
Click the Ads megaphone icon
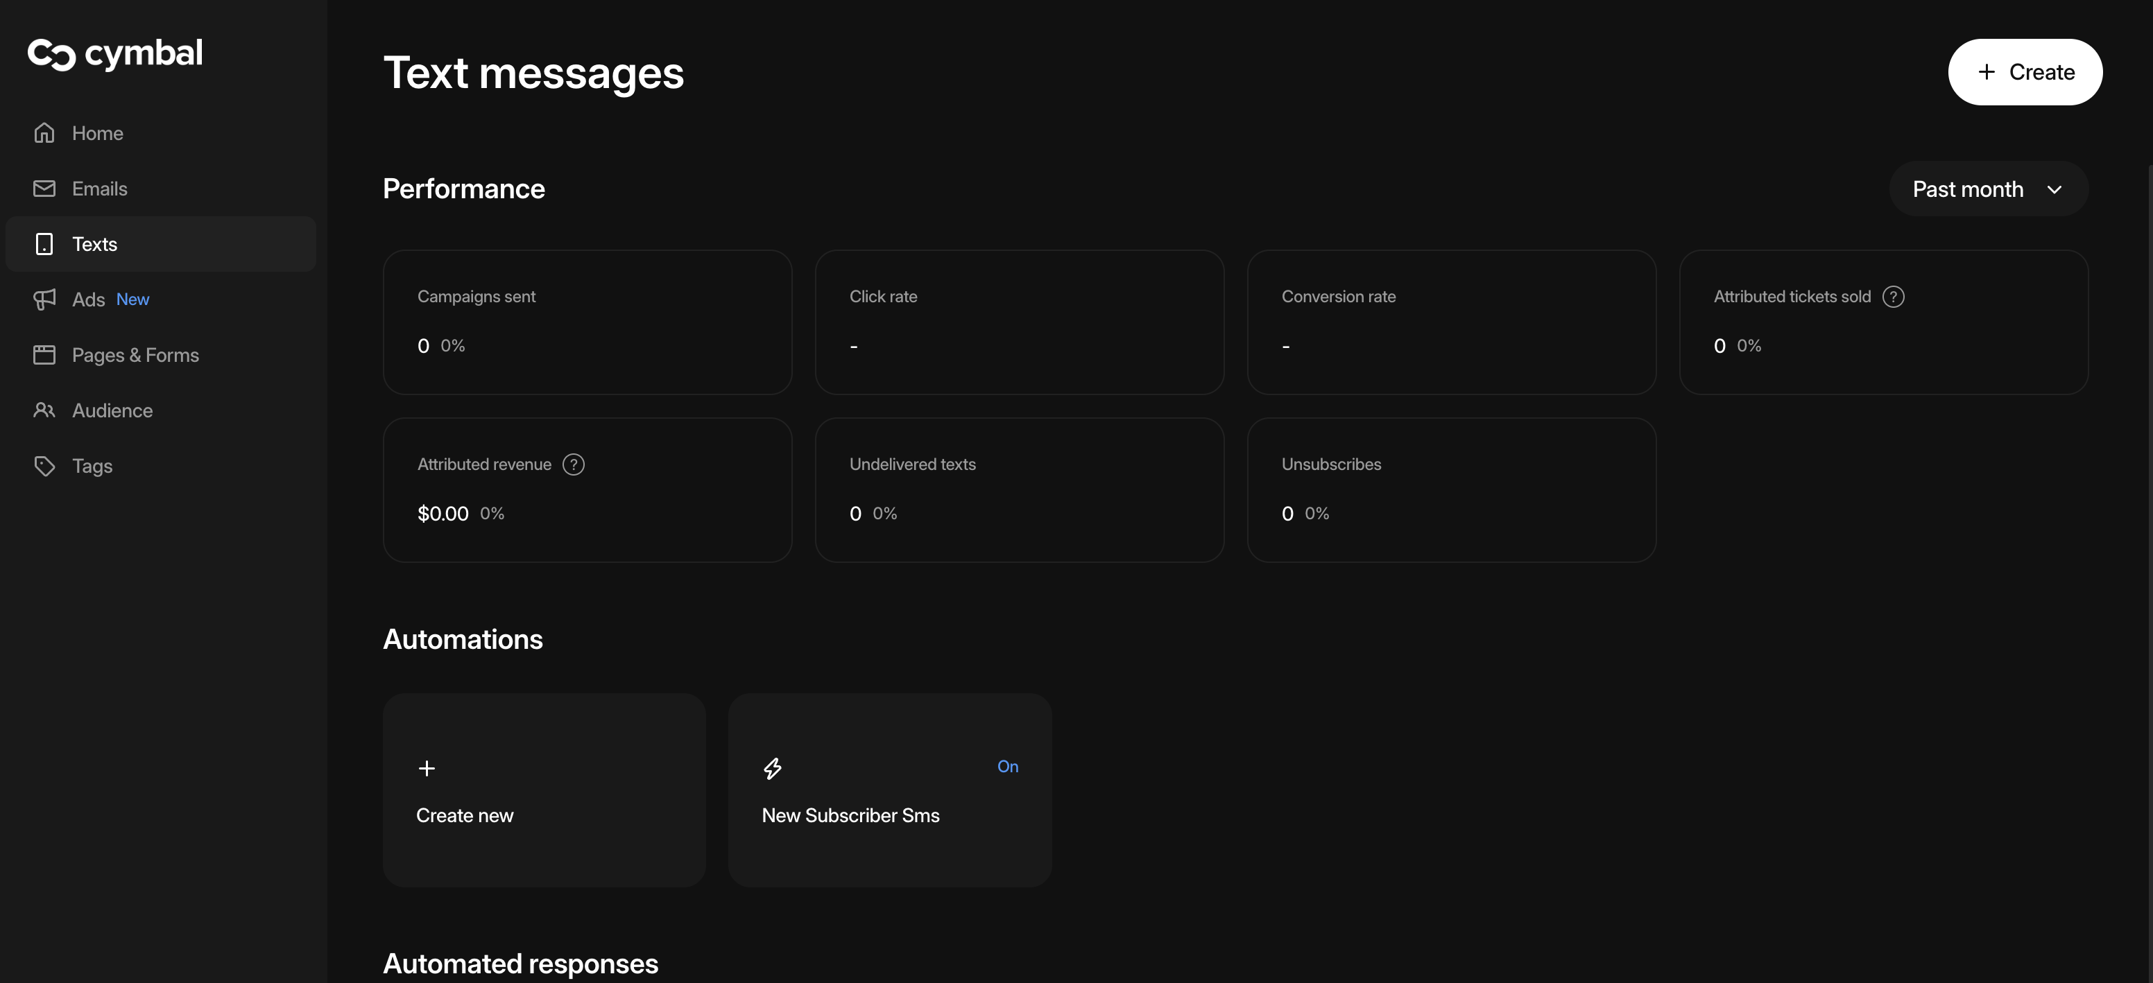coord(44,299)
